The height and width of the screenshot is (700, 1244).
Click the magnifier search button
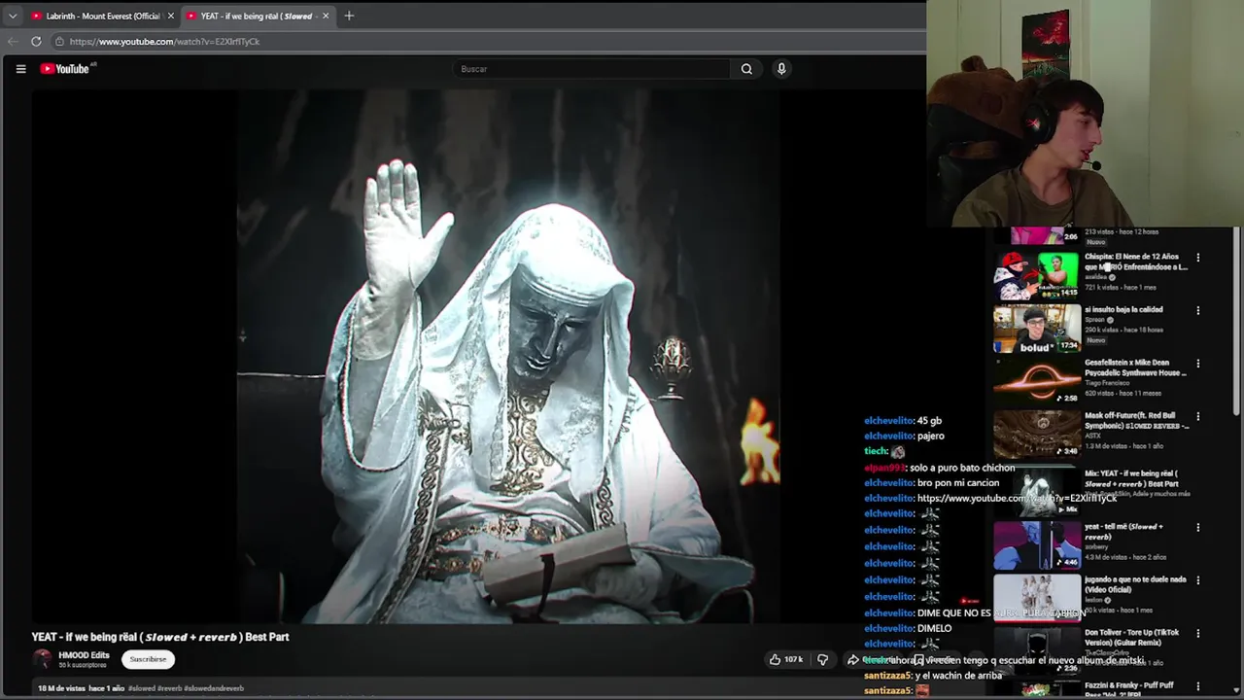point(746,69)
